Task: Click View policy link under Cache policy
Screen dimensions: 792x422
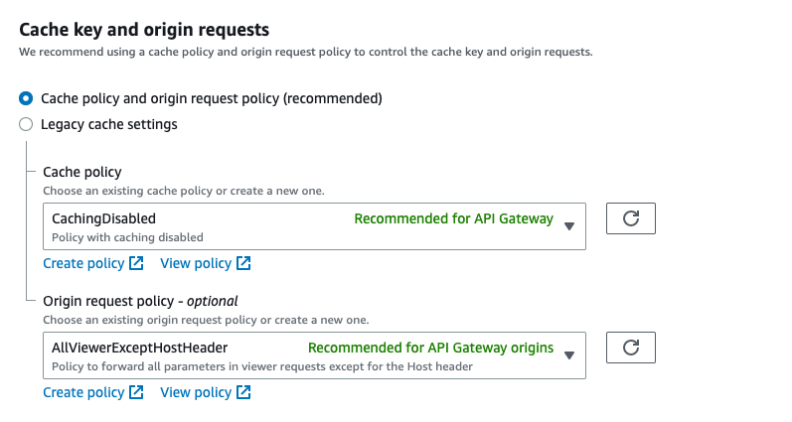Action: point(195,263)
